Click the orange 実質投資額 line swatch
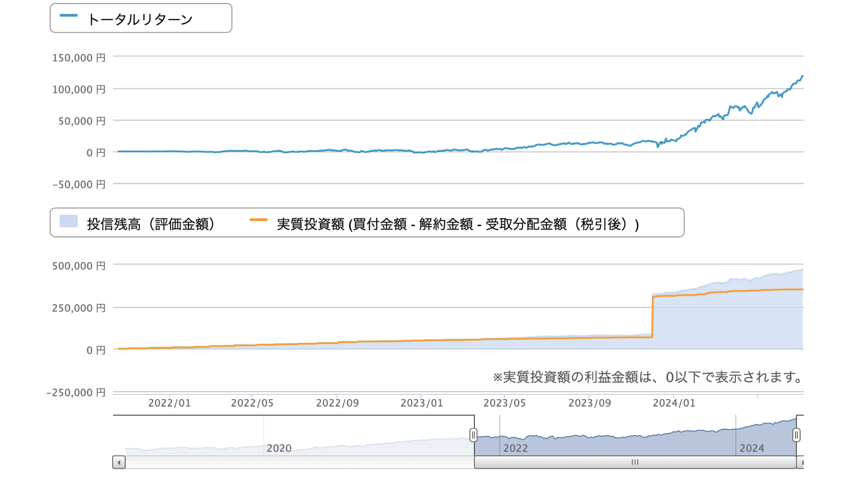This screenshot has height=477, width=848. [x=258, y=220]
